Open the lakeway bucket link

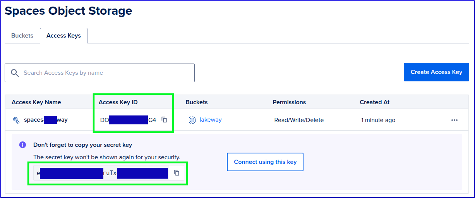click(211, 120)
